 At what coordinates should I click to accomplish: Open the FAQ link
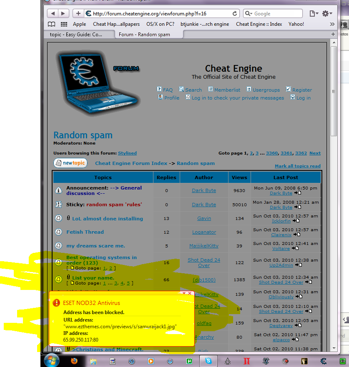(x=168, y=90)
